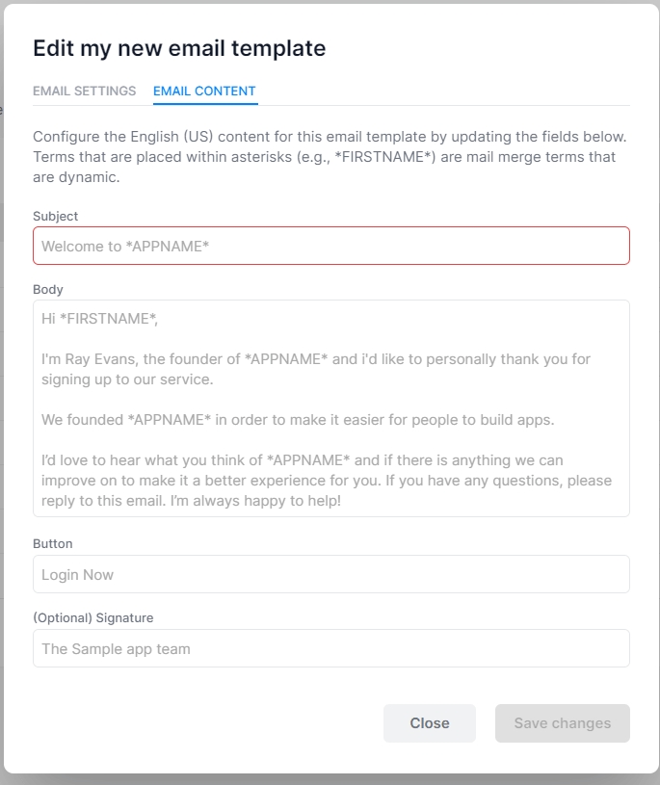Screen dimensions: 660x785
Task: Click the Save changes button
Action: click(562, 723)
